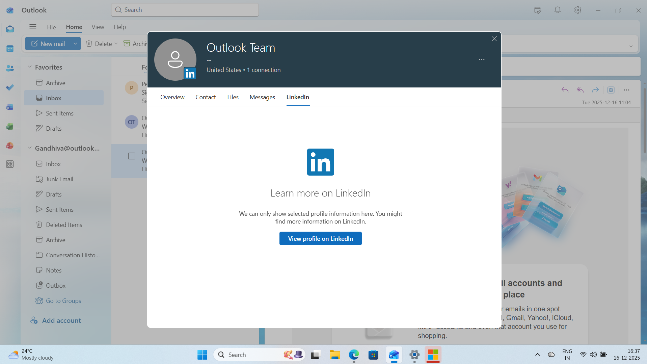This screenshot has width=647, height=364.
Task: Open Microsoft Store from taskbar
Action: pyautogui.click(x=373, y=355)
